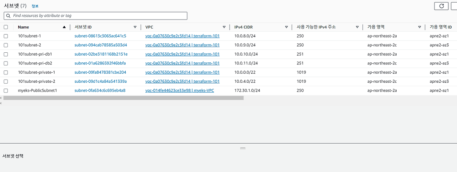Open the terraform-101 VPC link for 101subnet-1
Screen dimensions: 457x172
182,36
